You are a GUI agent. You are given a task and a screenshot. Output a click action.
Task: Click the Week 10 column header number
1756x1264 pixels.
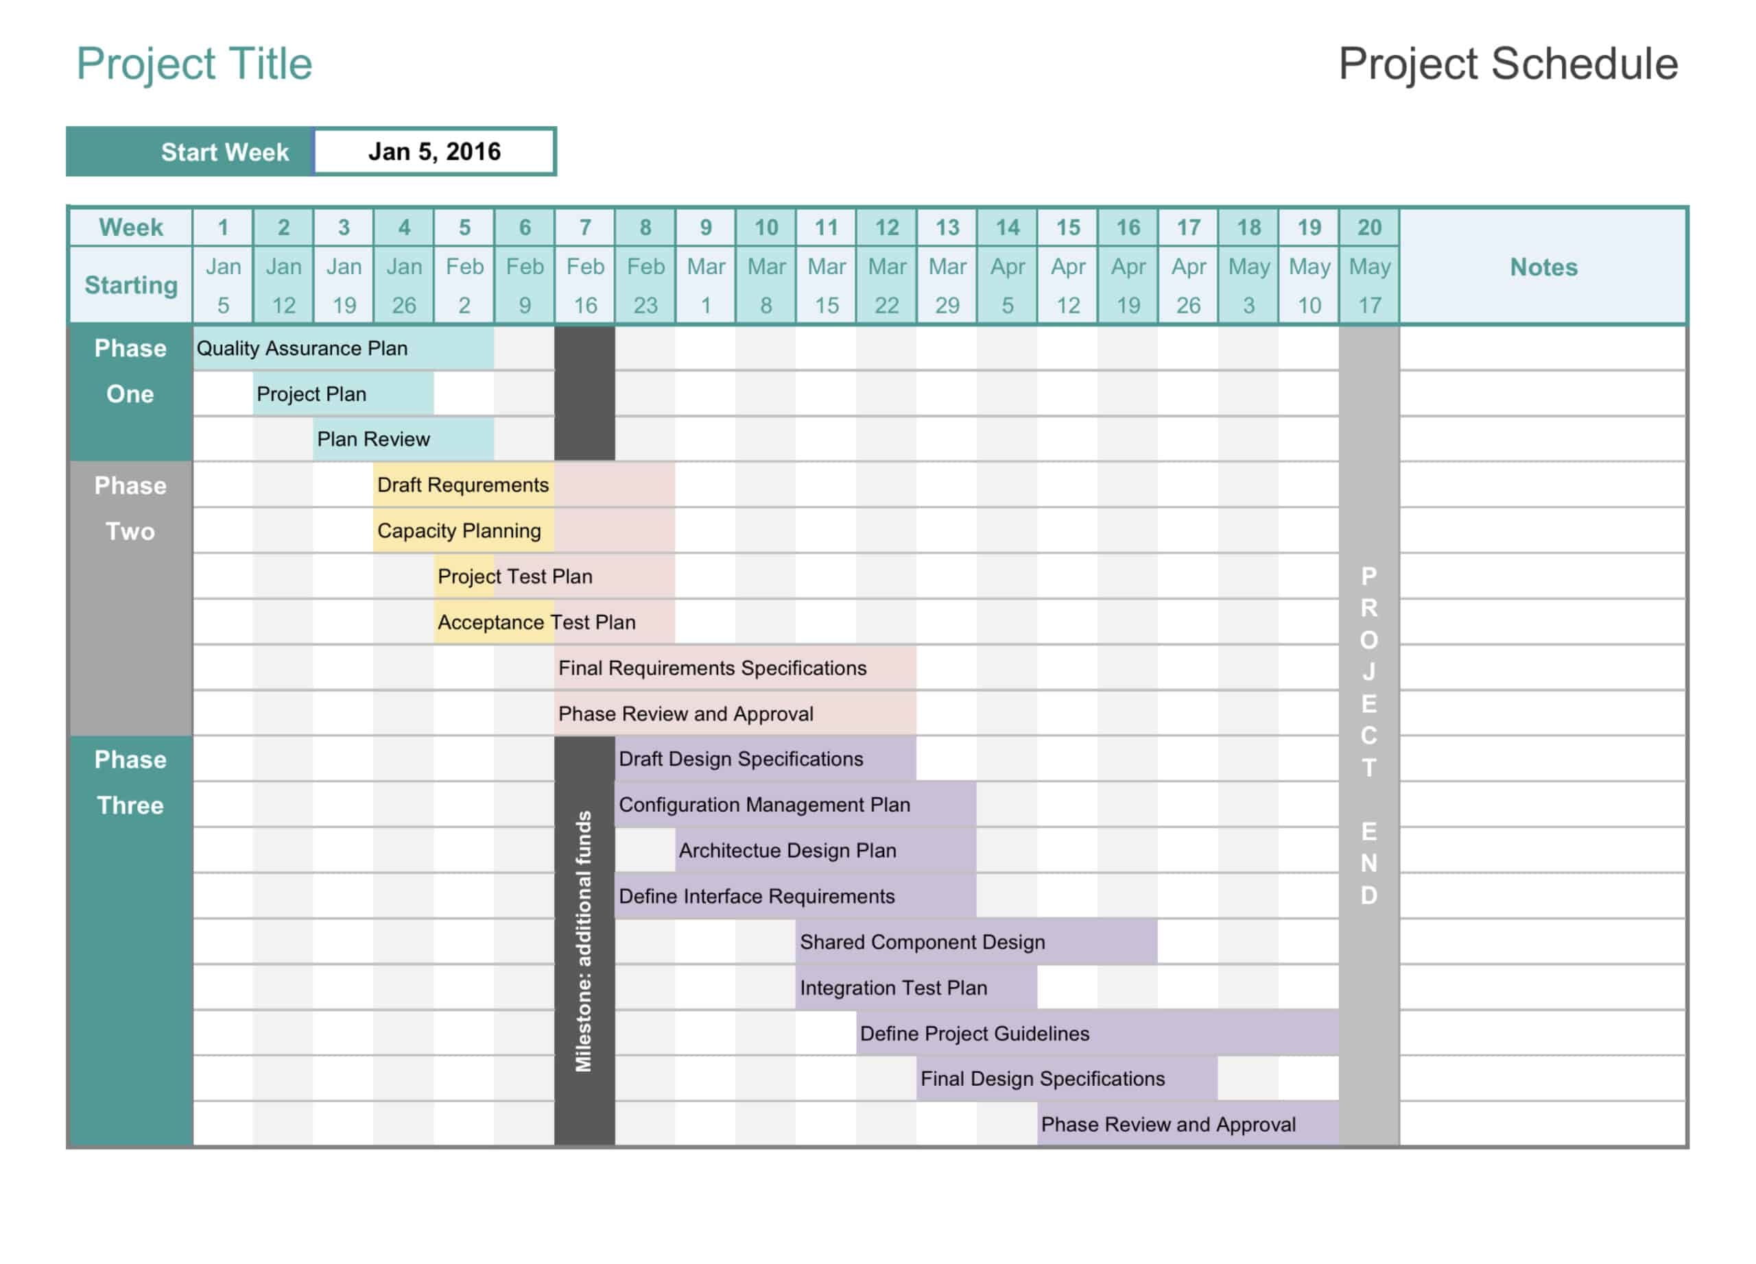pos(766,228)
